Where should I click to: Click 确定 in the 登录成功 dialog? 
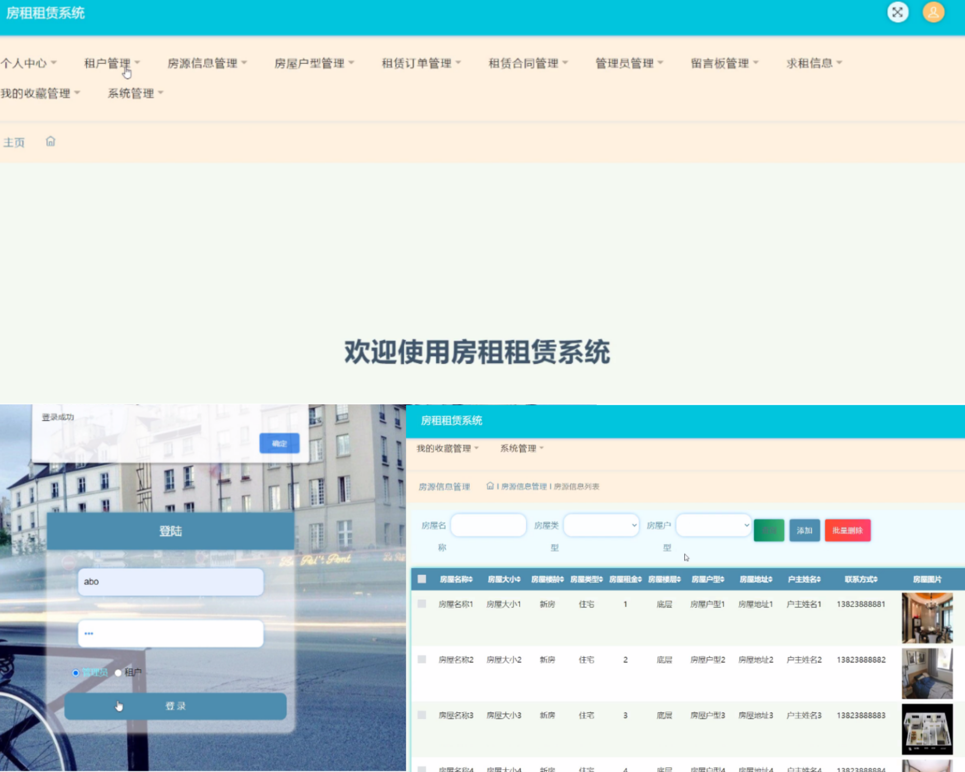click(279, 443)
